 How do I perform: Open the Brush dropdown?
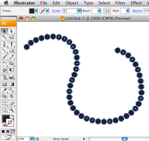tap(99, 11)
